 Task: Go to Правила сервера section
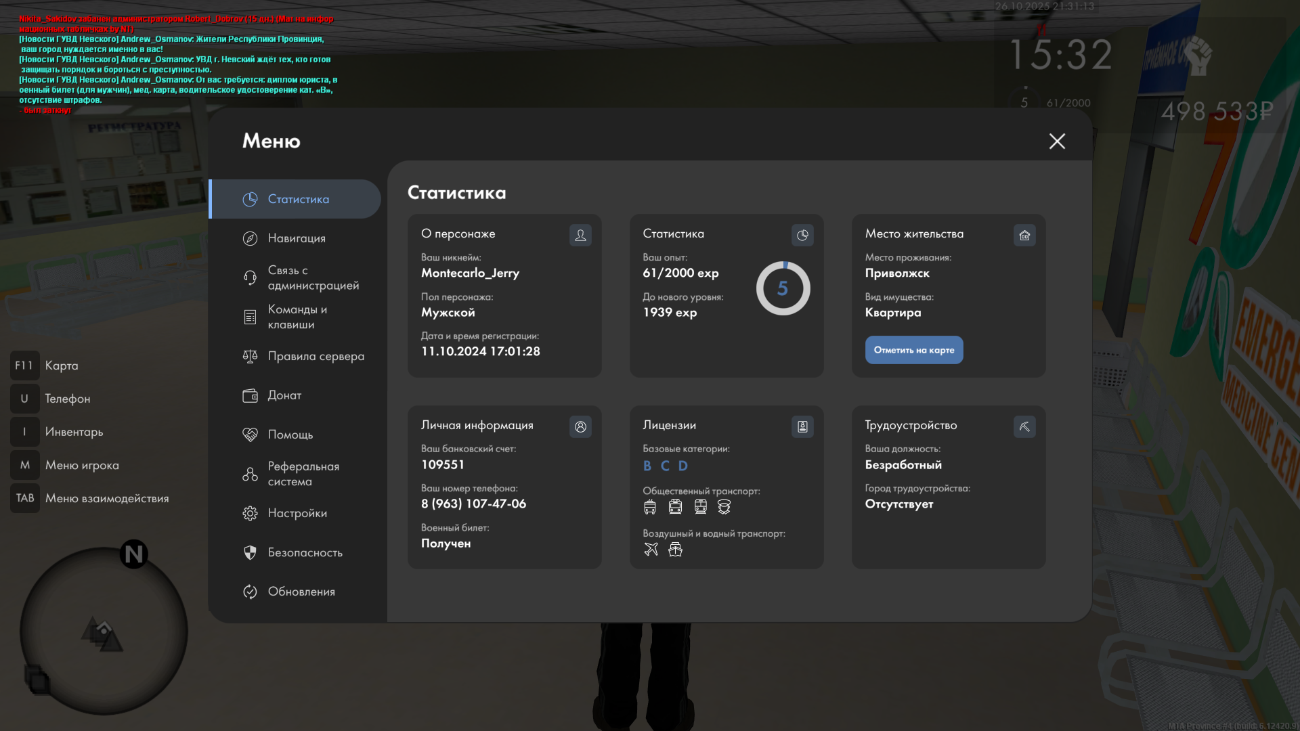pos(315,356)
